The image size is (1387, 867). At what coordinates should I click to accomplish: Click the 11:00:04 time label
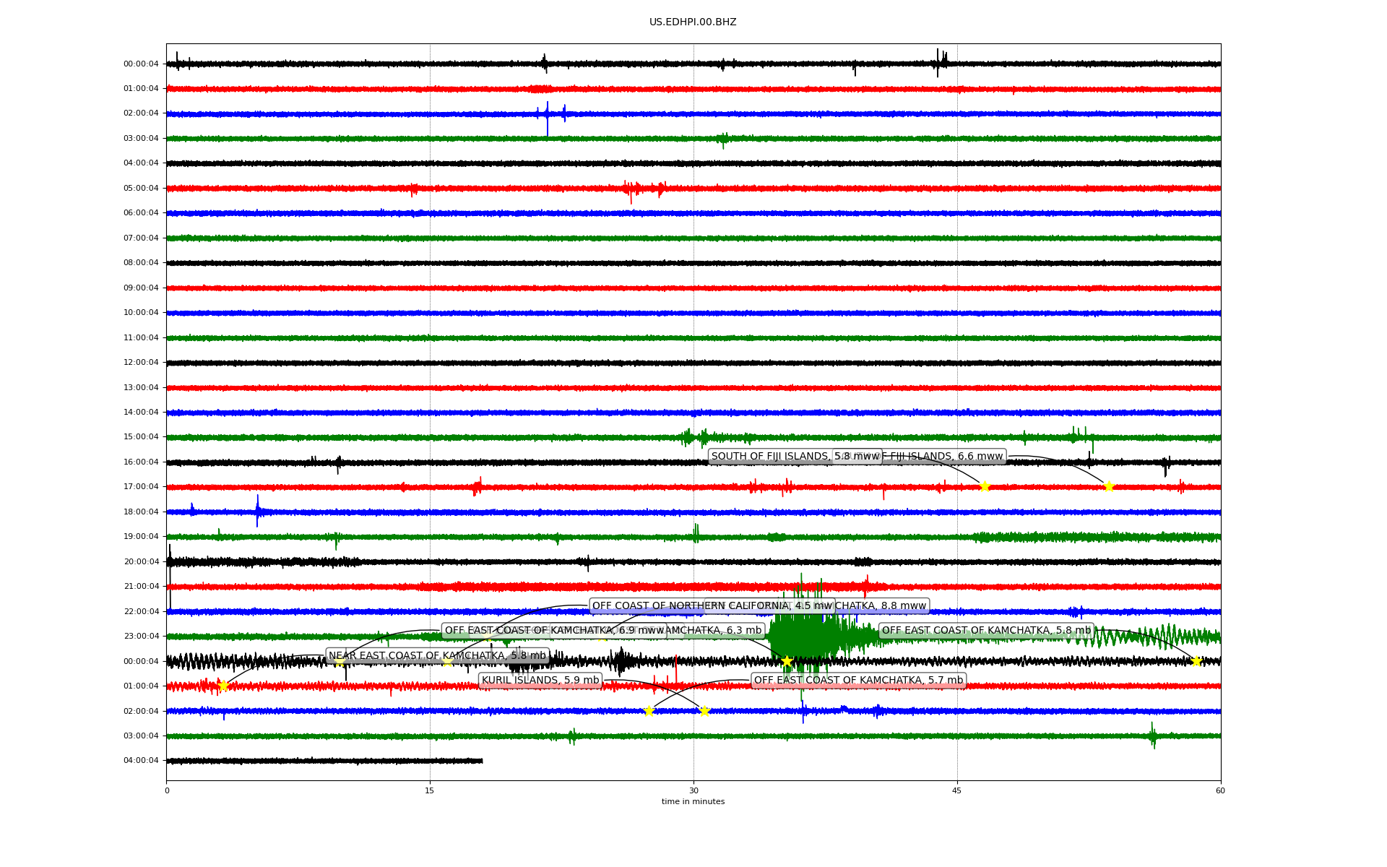[x=141, y=338]
